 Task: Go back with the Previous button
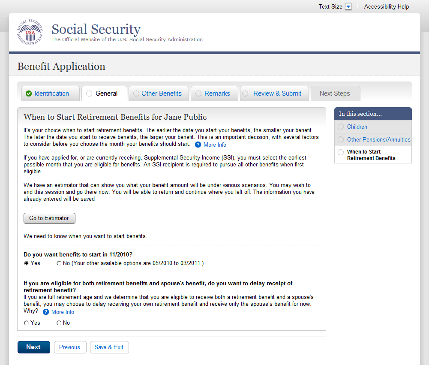pos(69,347)
